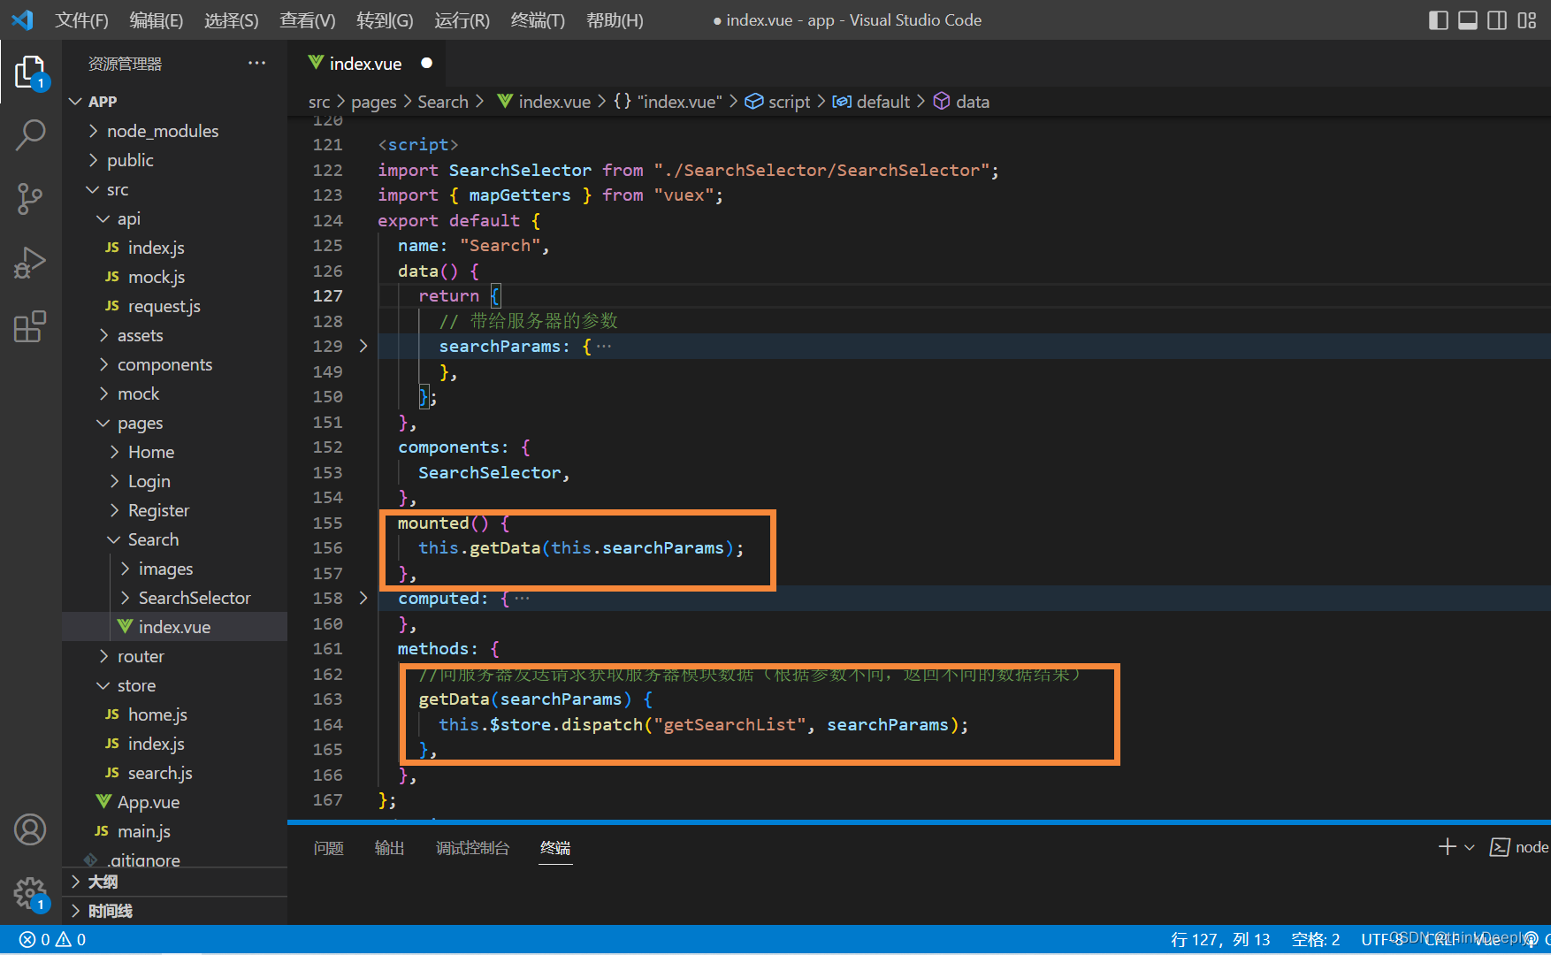Toggle primary sidebar layout icon
This screenshot has width=1551, height=955.
click(1438, 20)
